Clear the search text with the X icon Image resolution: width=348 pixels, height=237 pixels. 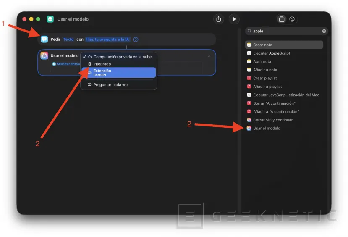(324, 31)
